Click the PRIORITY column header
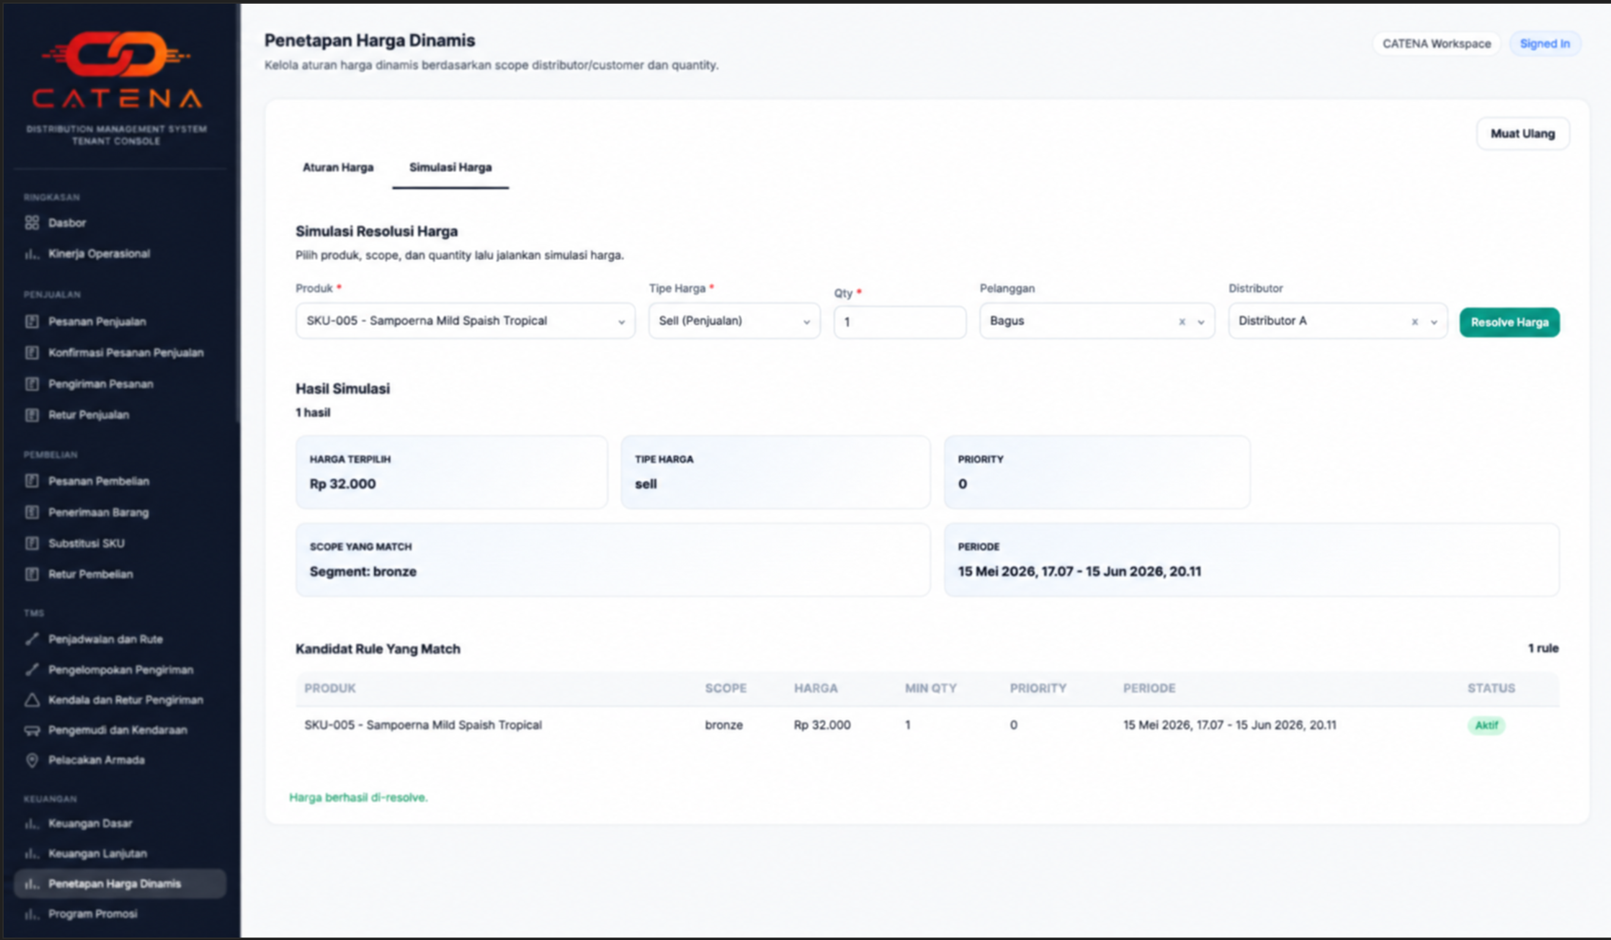1611x940 pixels. point(1038,688)
